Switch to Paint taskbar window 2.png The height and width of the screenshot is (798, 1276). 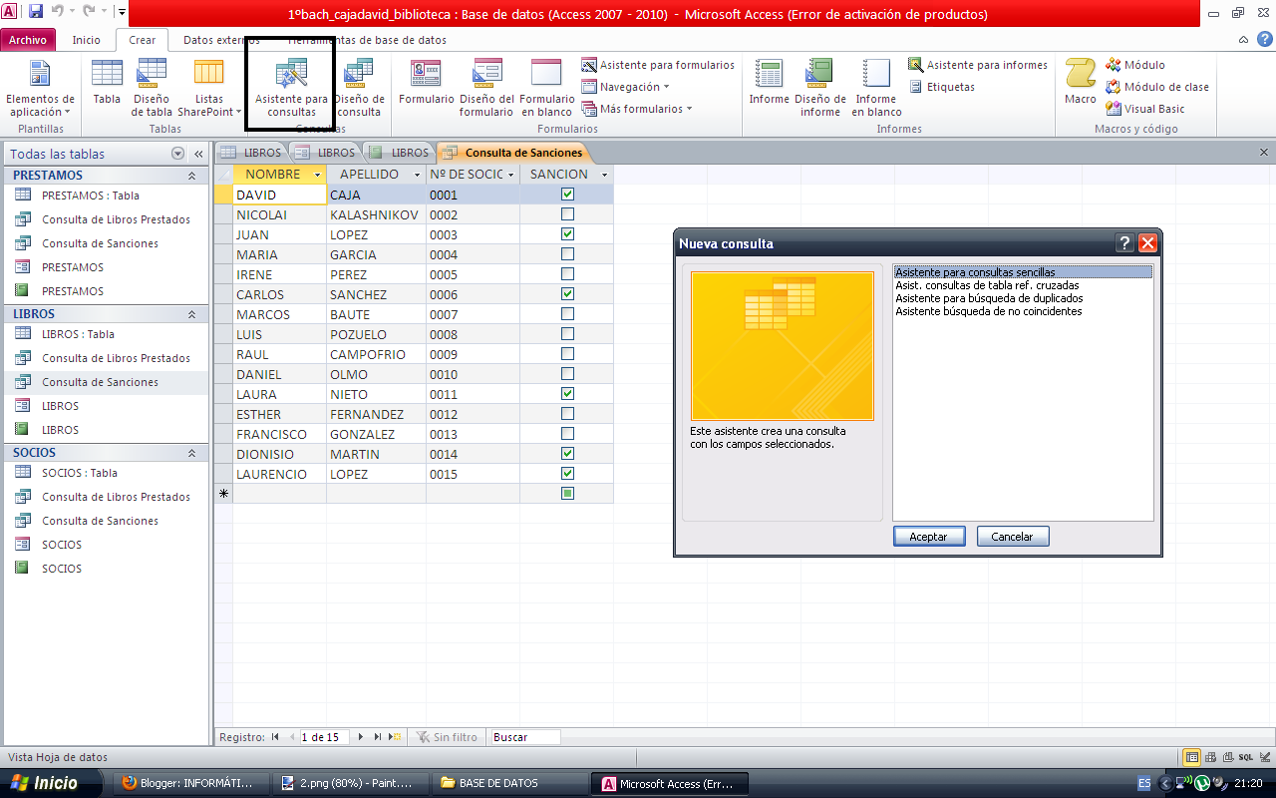tap(353, 783)
